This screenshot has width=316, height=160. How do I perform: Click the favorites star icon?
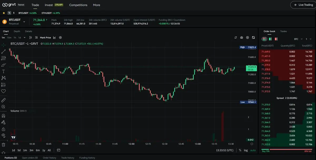pos(4,13)
